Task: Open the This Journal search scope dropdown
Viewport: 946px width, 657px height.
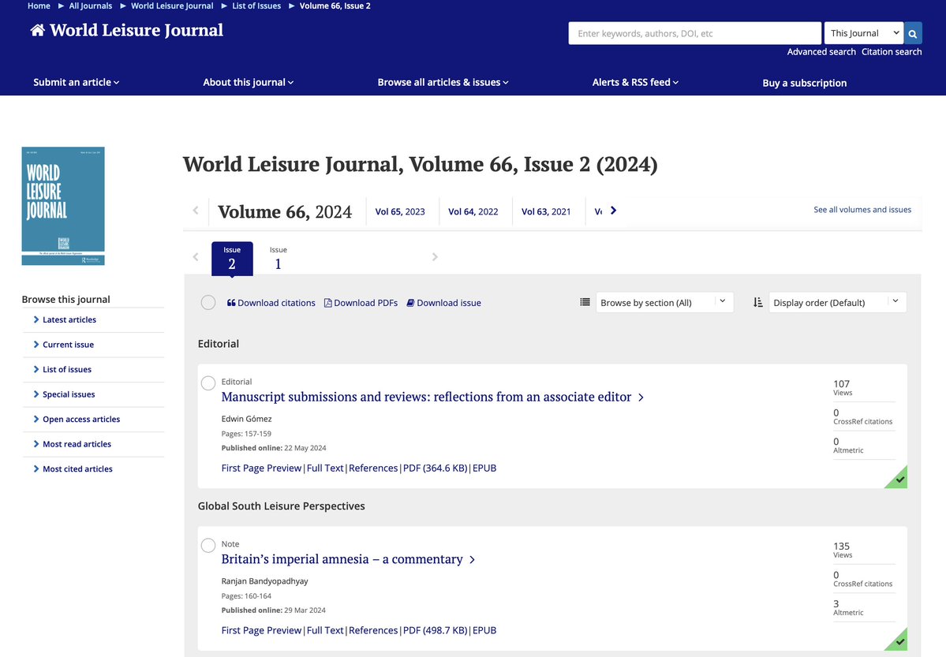Action: pos(864,33)
